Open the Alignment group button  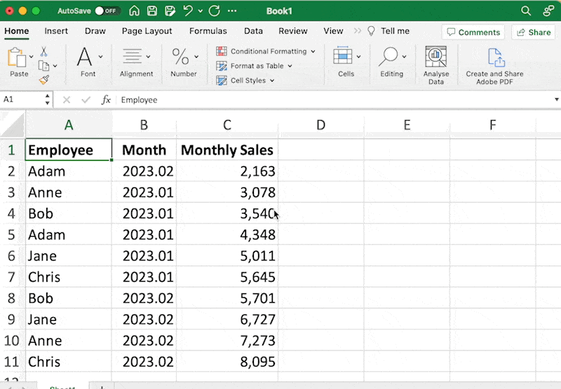click(136, 62)
